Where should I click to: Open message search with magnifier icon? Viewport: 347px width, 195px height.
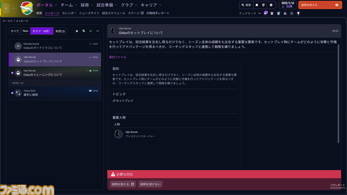coord(84,31)
